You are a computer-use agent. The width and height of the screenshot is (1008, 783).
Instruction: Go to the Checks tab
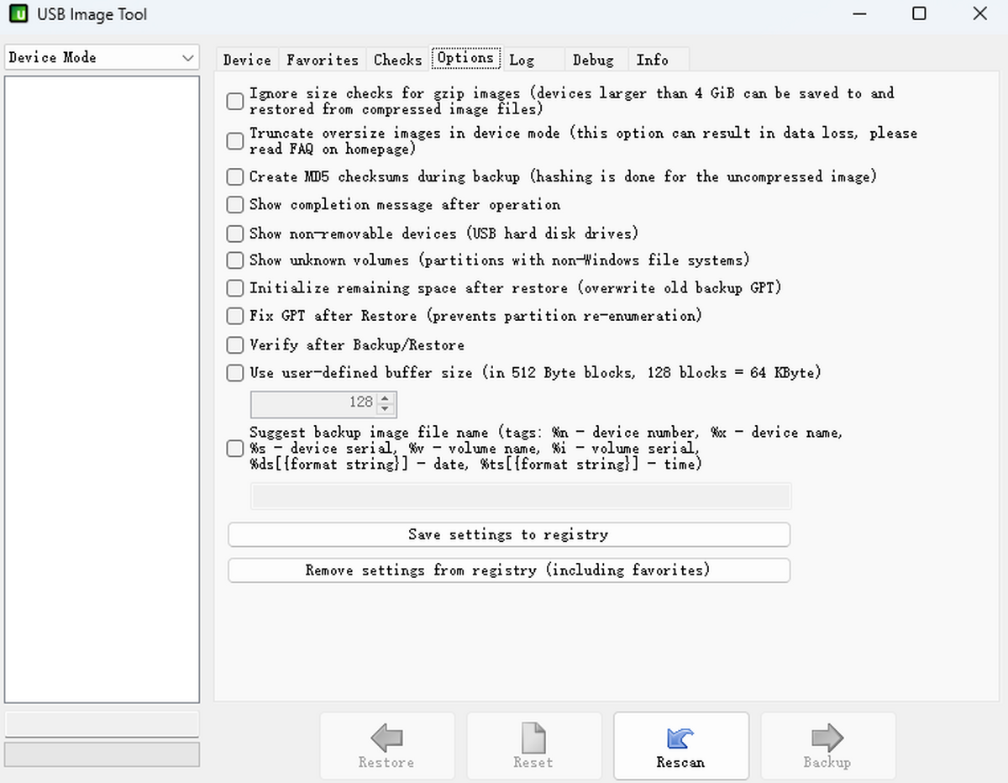tap(398, 60)
